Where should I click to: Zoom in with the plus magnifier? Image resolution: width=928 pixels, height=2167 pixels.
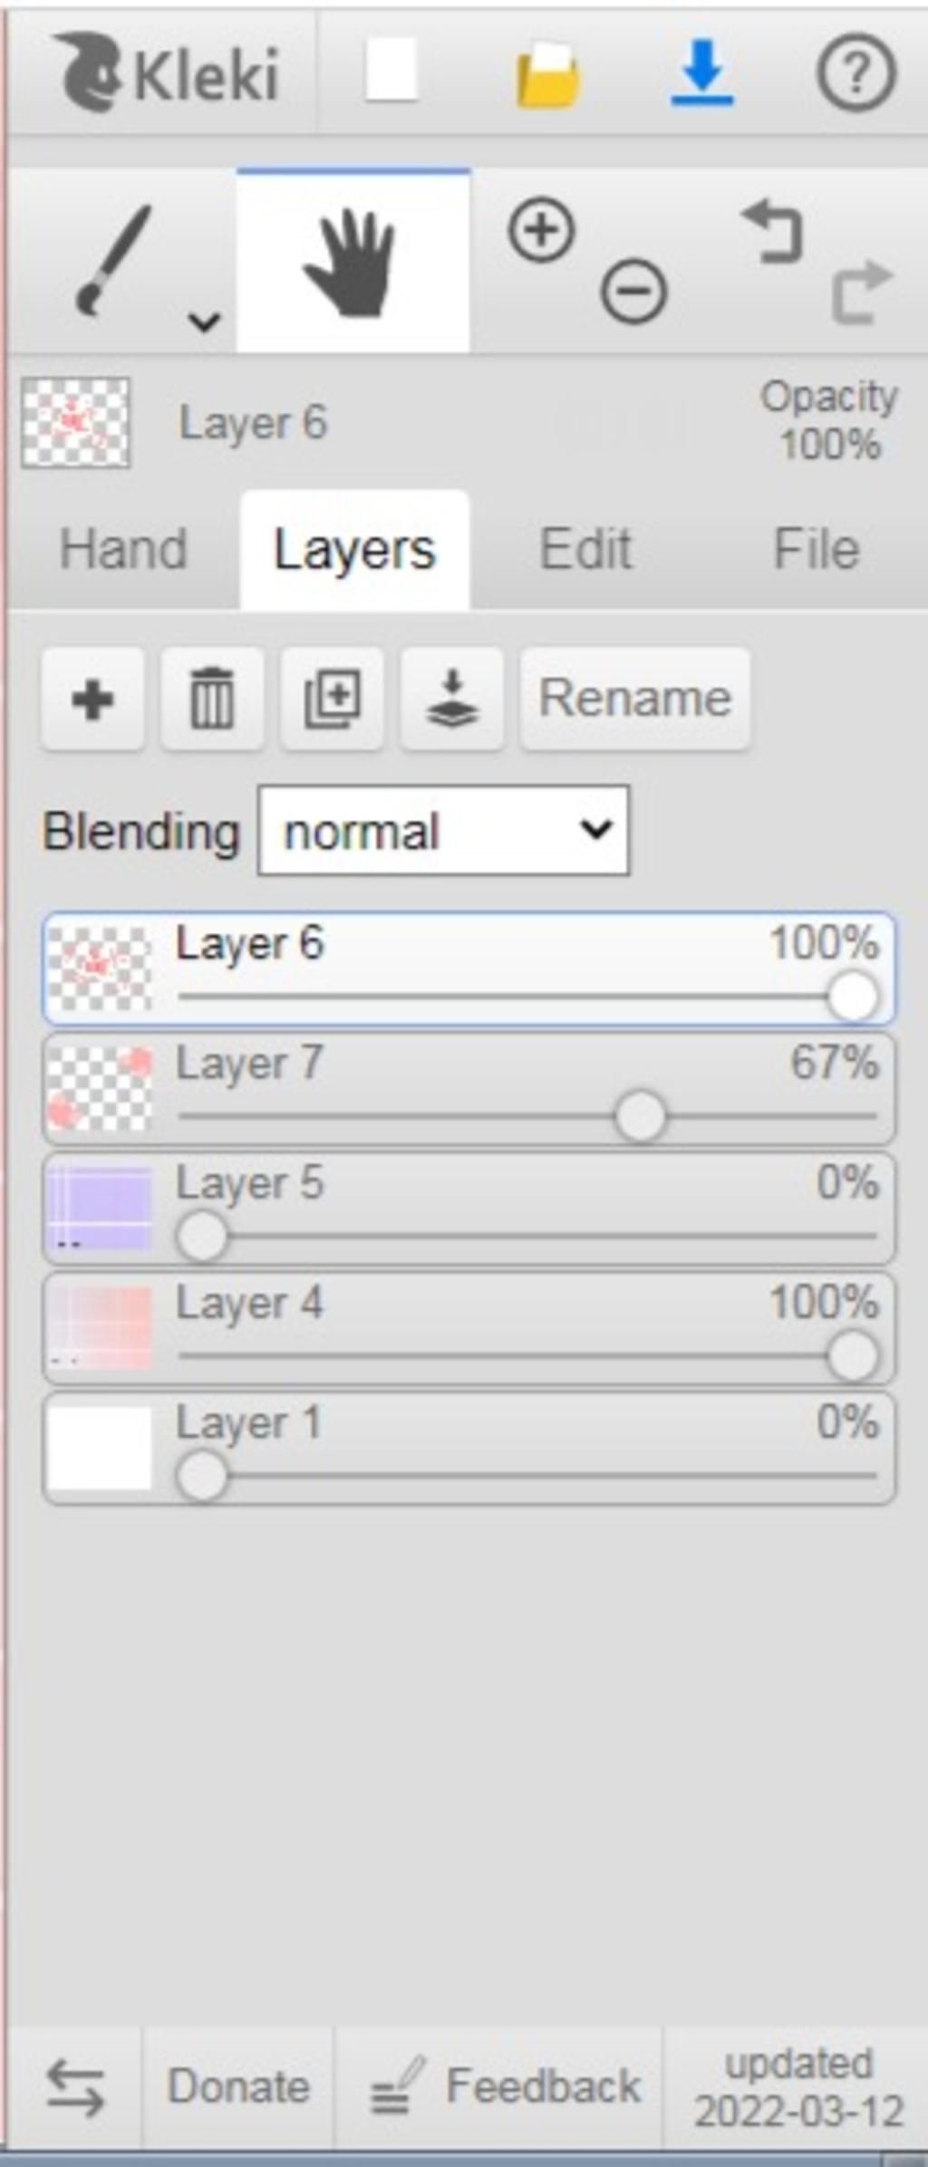point(541,232)
